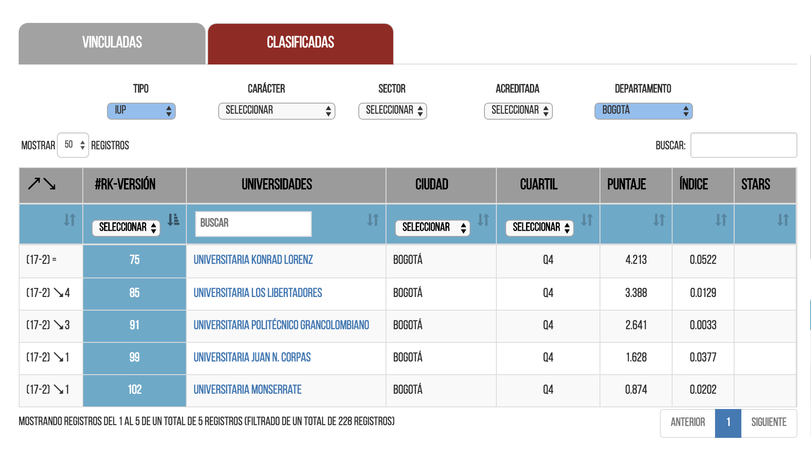Sort by the trend arrows column

tap(70, 220)
